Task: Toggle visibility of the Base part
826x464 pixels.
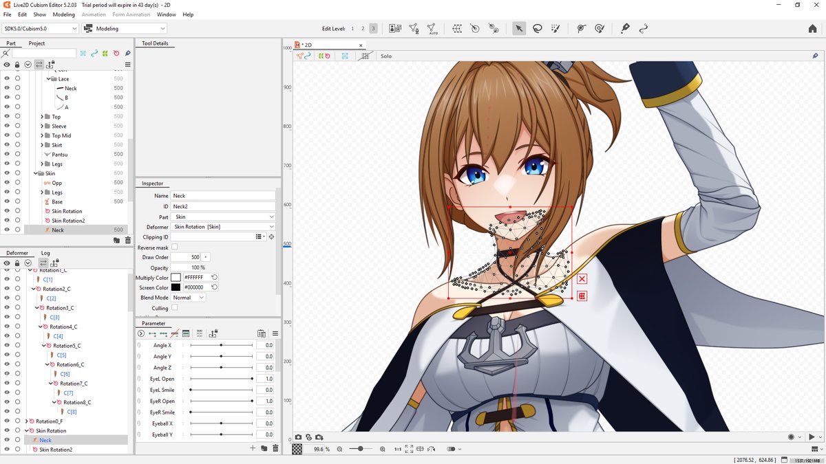Action: [7, 202]
